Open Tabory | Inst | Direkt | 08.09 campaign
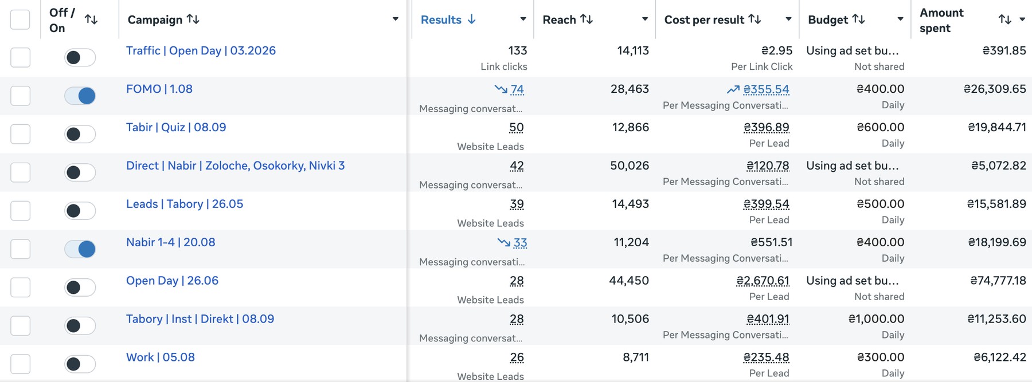1032x382 pixels. click(200, 319)
